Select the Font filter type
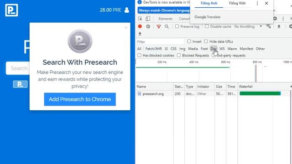292x164 pixels. tap(204, 49)
